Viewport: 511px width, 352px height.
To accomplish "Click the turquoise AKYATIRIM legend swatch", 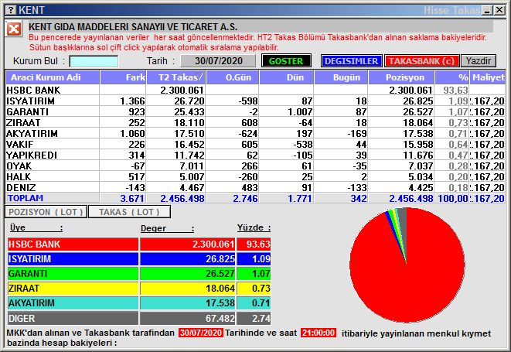I will pos(73,303).
